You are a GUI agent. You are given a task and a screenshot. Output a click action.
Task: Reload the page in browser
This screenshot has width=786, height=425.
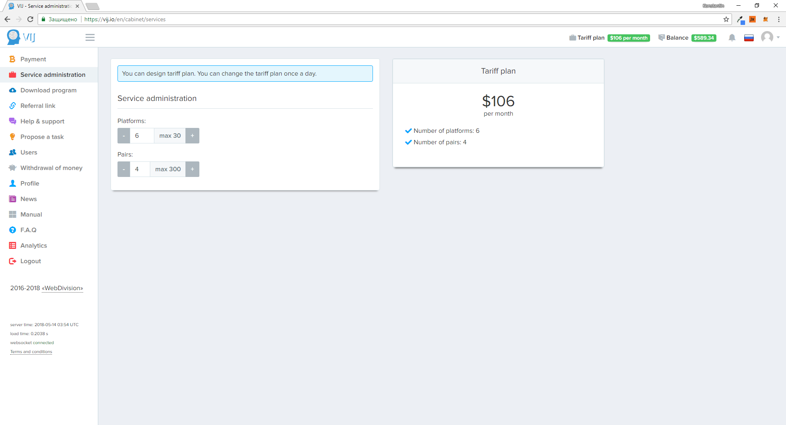pyautogui.click(x=30, y=19)
